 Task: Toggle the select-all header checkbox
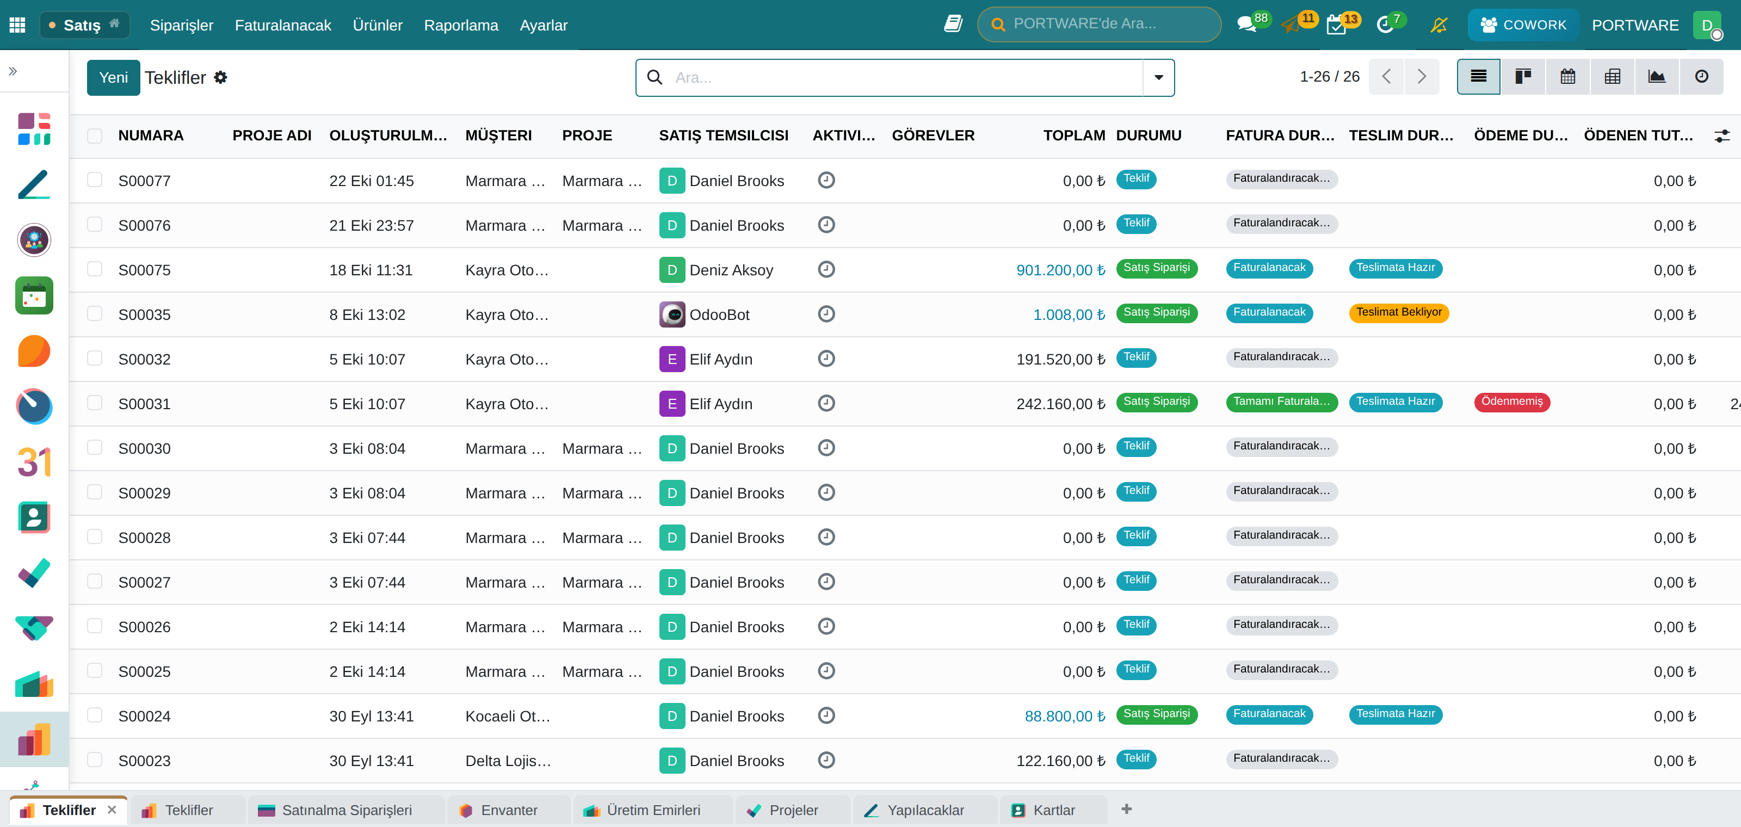click(95, 136)
